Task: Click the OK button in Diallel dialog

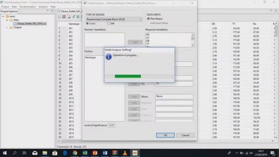Action: point(165,135)
